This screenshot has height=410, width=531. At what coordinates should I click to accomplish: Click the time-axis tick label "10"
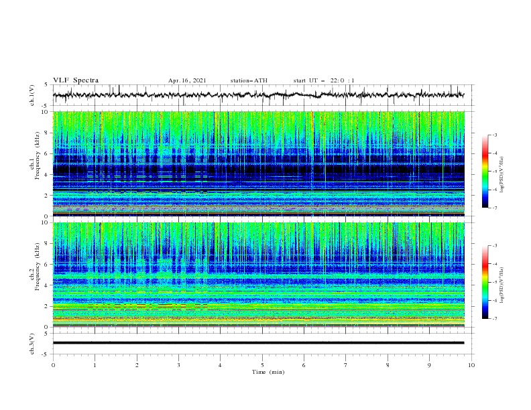point(471,365)
